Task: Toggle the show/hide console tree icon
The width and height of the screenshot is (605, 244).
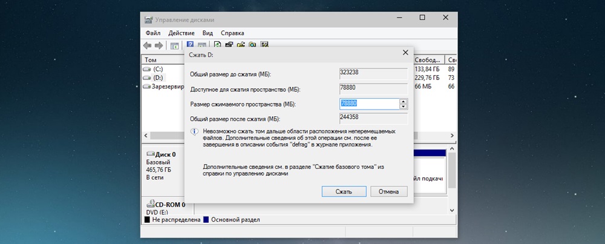Action: [174, 45]
